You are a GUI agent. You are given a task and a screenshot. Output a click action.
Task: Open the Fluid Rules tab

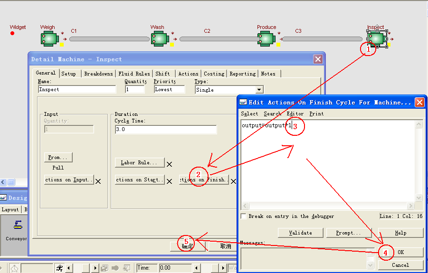134,74
